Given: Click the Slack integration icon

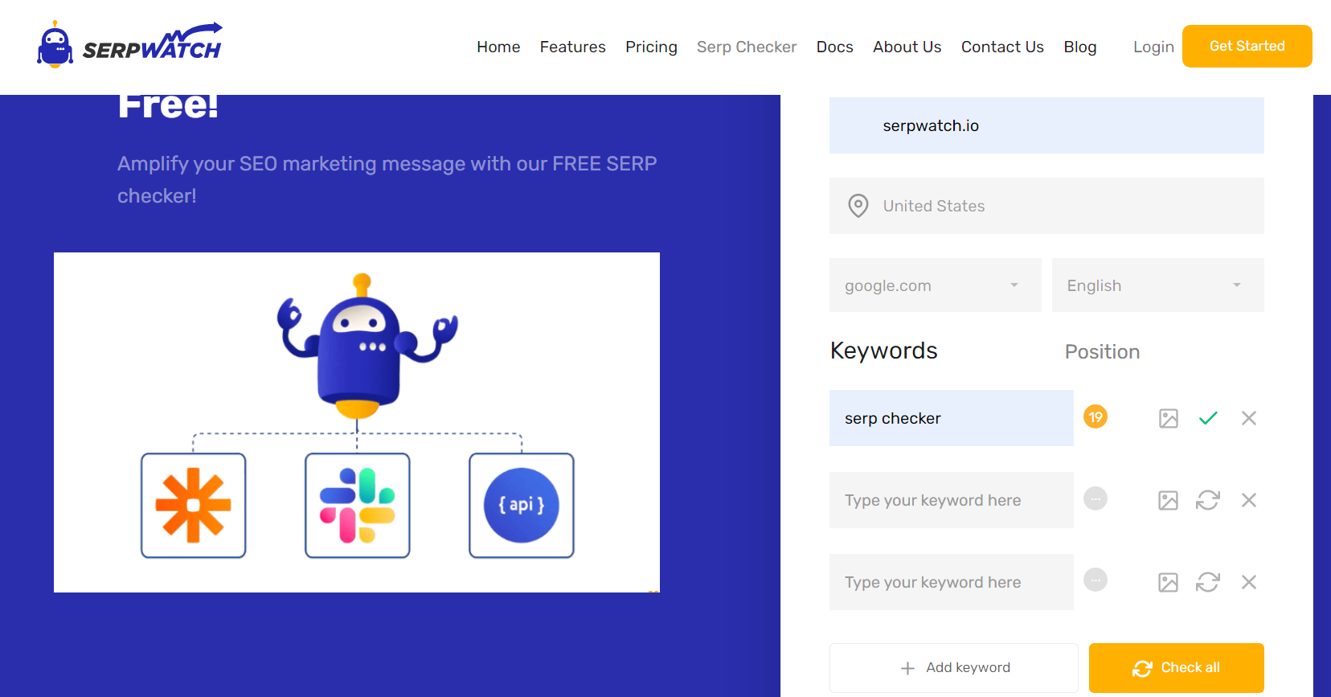Looking at the screenshot, I should pyautogui.click(x=358, y=506).
